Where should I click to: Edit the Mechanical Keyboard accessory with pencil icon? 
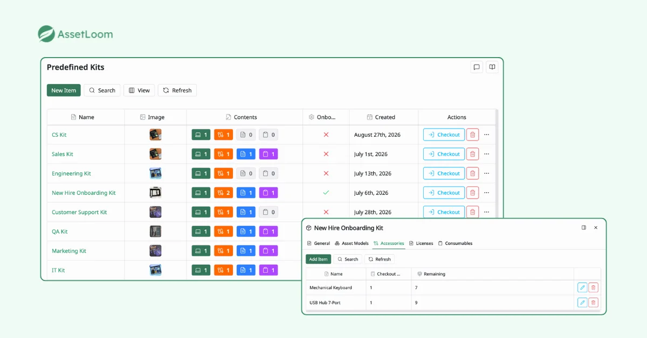(582, 287)
